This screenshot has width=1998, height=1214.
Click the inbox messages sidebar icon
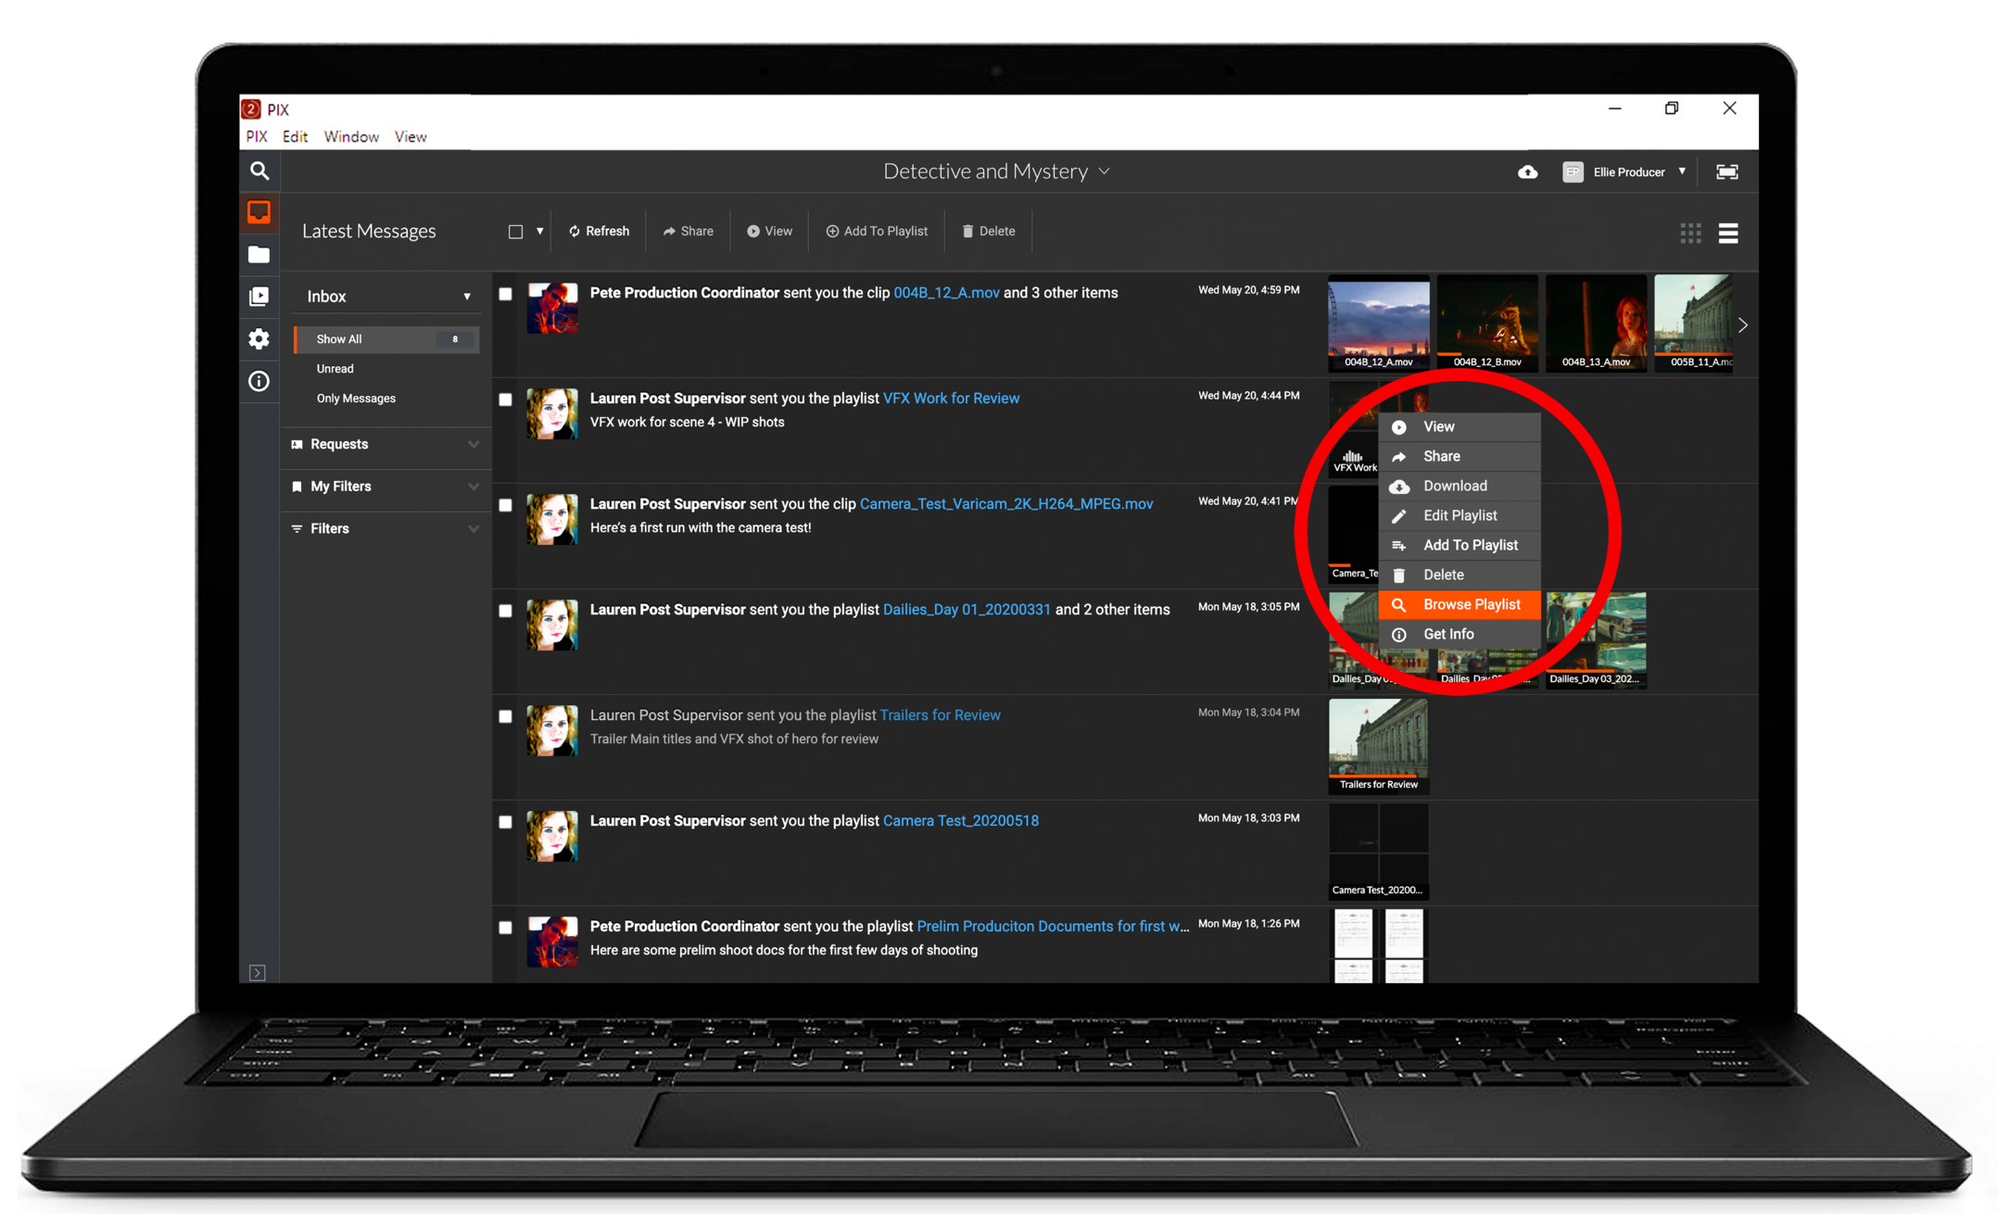tap(259, 212)
